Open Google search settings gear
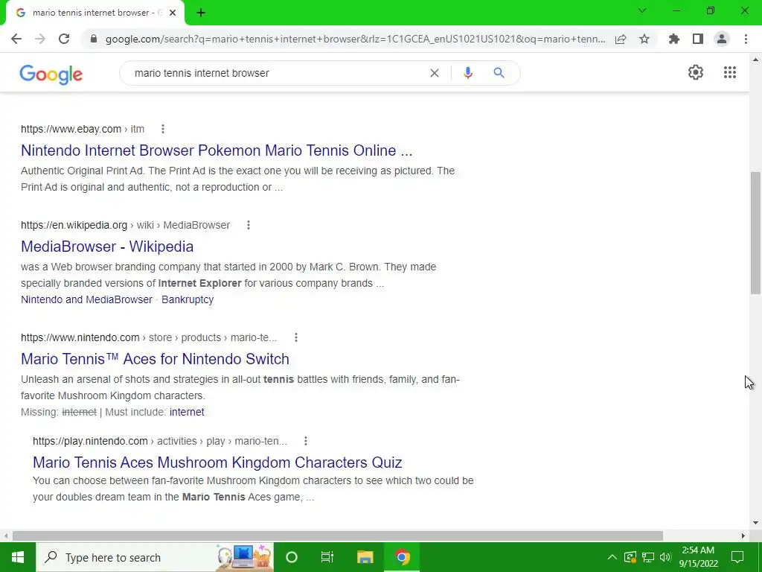Image resolution: width=762 pixels, height=572 pixels. point(696,72)
